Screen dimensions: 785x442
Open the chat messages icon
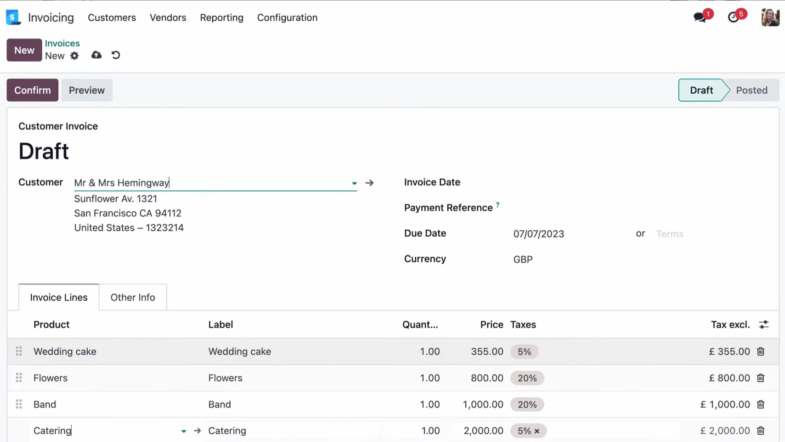coord(700,17)
